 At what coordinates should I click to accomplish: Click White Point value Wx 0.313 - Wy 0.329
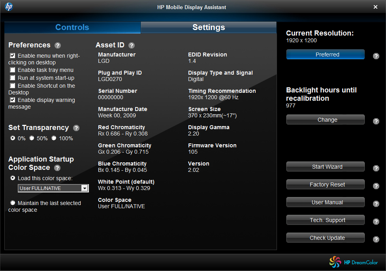click(x=124, y=188)
